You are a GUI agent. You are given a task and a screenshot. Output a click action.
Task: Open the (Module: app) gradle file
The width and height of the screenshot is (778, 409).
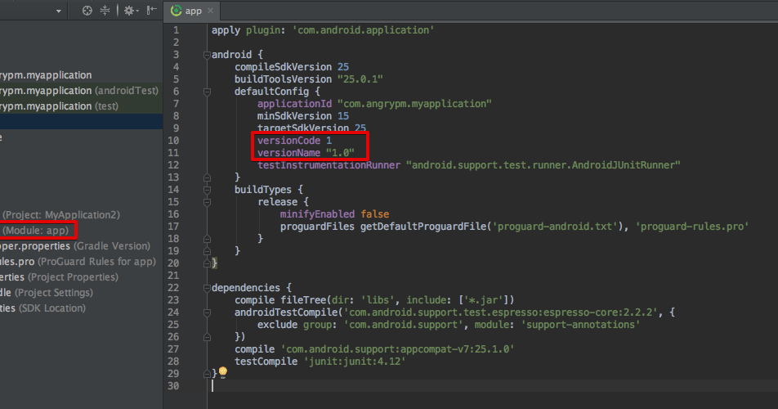click(82, 231)
